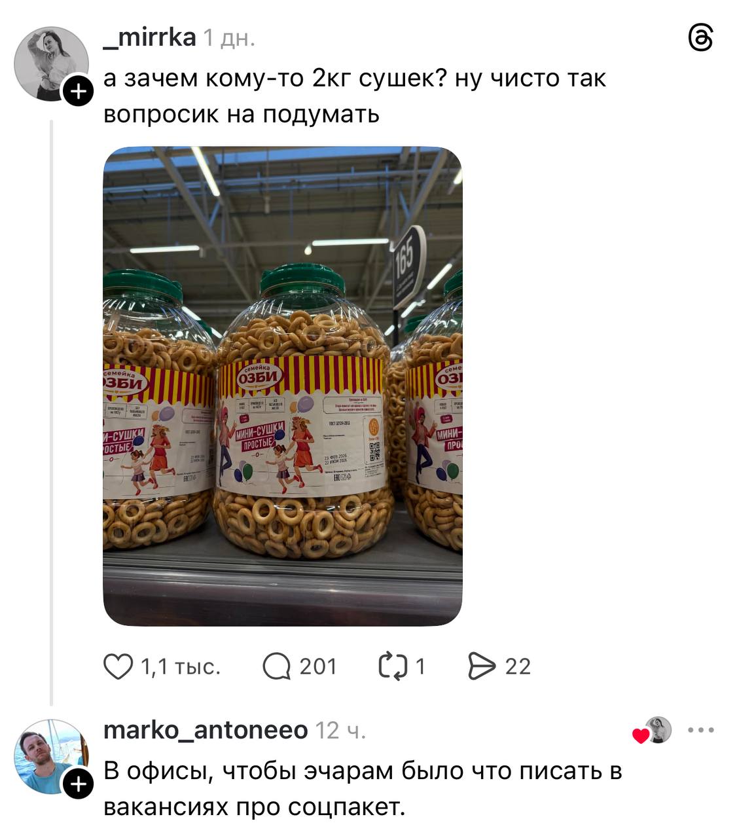View marko_antoneeo profile avatar
This screenshot has height=838, width=737.
coord(51,756)
